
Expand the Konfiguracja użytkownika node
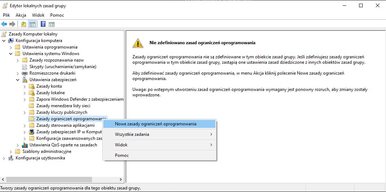(x=4, y=158)
